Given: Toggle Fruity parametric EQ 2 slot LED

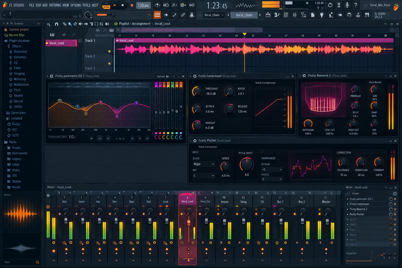Looking at the screenshot, I should [x=395, y=199].
